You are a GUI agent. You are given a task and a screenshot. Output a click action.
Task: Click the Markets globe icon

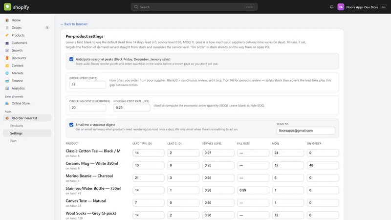click(x=7, y=73)
